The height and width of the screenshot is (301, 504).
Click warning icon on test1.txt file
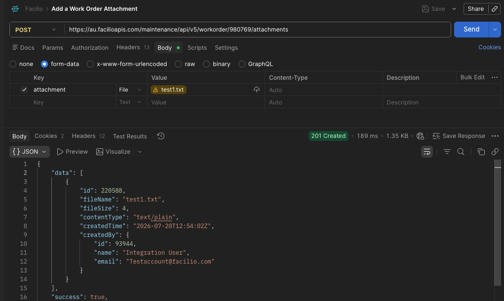[155, 90]
